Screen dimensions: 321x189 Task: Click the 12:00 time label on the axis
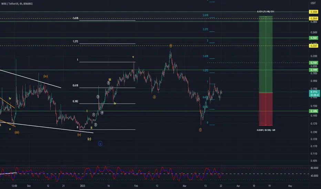14,186
